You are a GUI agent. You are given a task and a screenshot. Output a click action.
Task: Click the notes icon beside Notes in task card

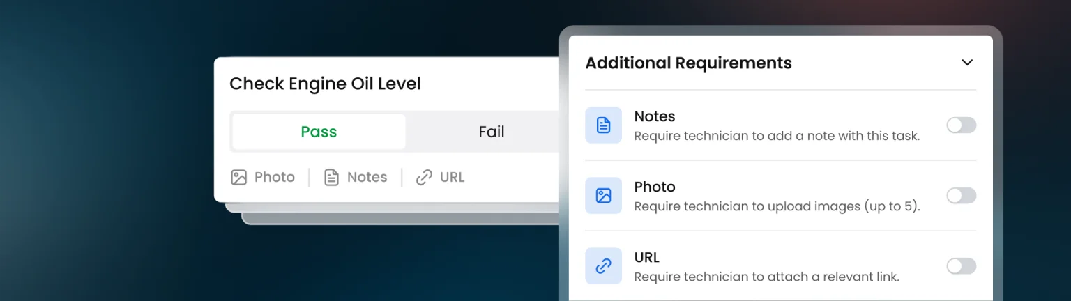click(x=332, y=178)
